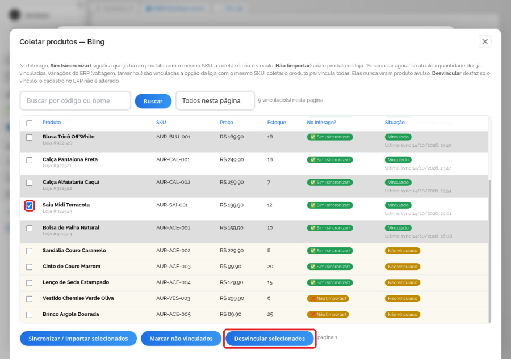Viewport: 511px width, 359px height.
Task: Click the Situação column header
Action: click(x=395, y=123)
